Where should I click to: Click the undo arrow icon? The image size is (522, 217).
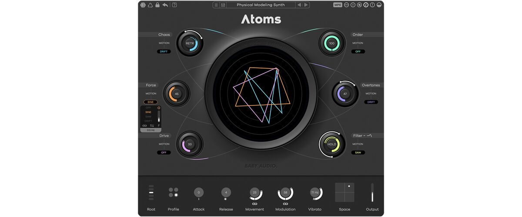165,5
